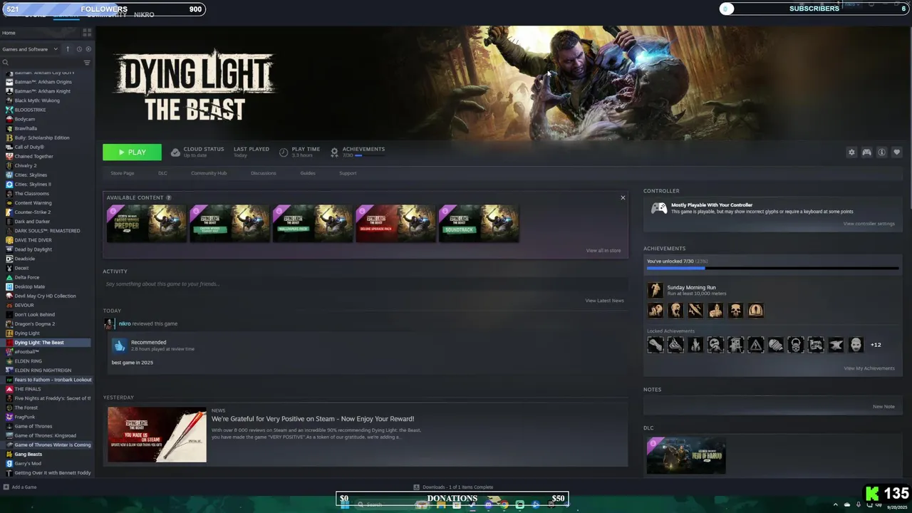Click View Latest News link
The image size is (912, 513).
coord(604,301)
